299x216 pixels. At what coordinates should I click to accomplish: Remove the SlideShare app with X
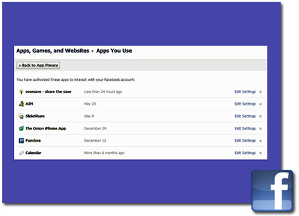point(261,116)
